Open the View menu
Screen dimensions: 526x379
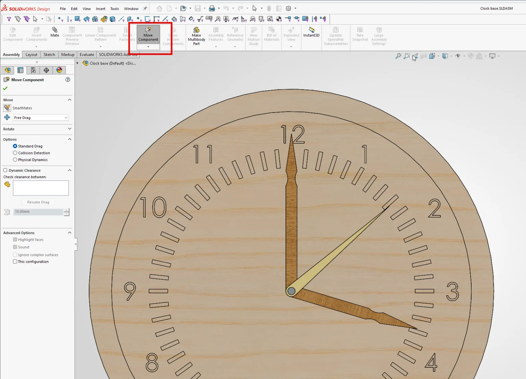click(87, 9)
